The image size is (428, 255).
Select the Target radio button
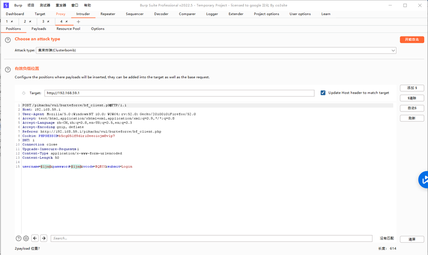click(x=24, y=93)
